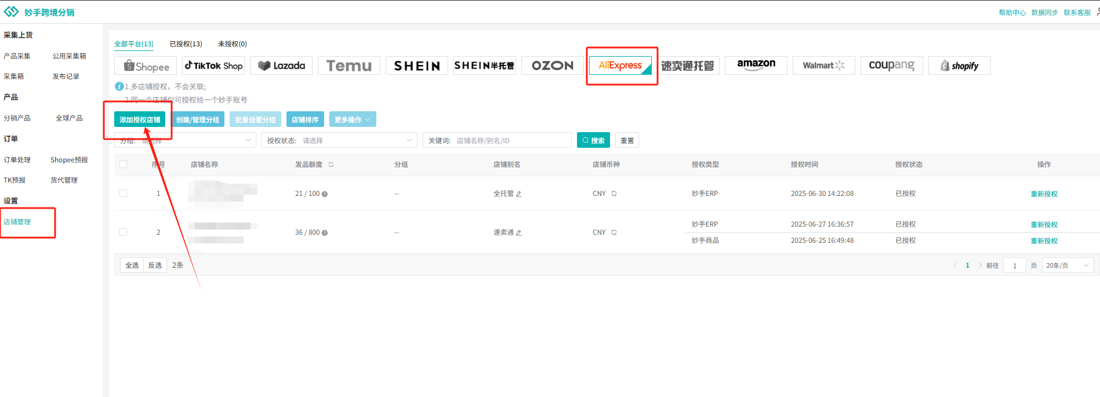Go to previous page arrow
The image size is (1100, 397).
954,265
